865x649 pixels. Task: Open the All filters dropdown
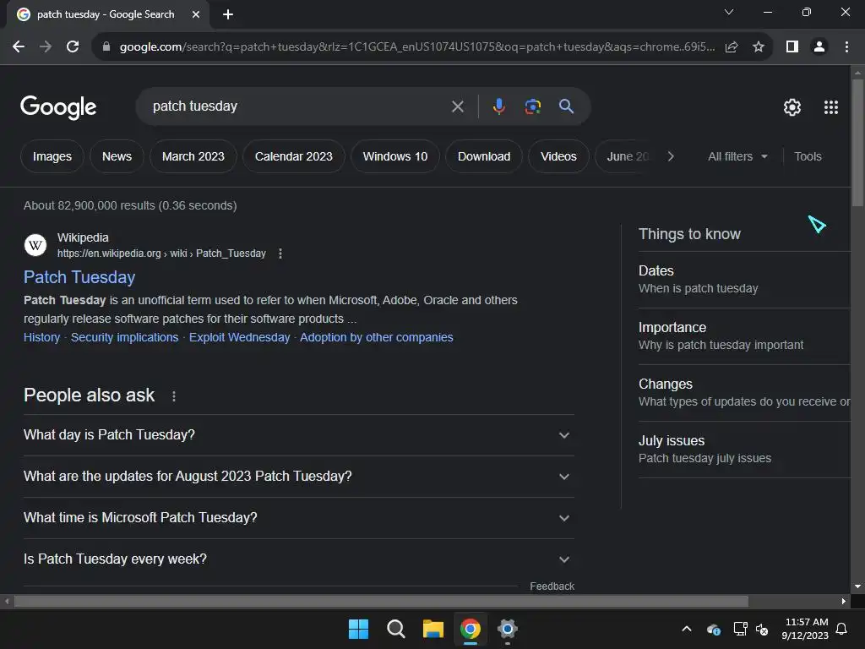tap(737, 156)
